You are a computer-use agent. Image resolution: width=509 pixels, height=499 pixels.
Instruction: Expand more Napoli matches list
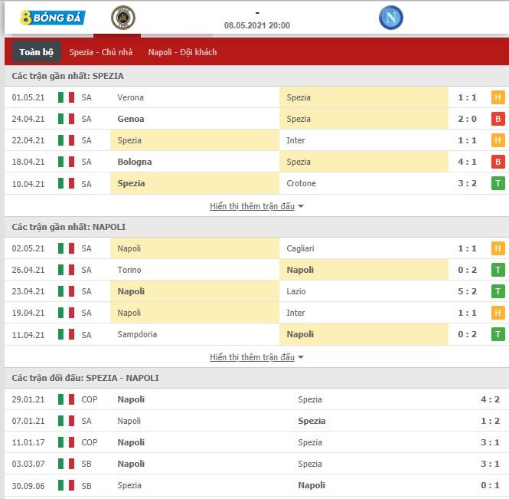pyautogui.click(x=252, y=357)
